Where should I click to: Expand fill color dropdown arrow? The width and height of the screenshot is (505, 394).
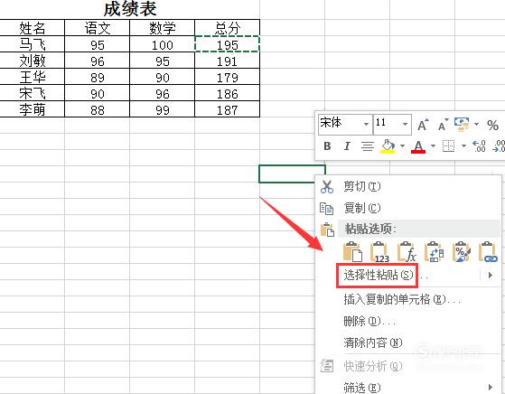point(402,146)
